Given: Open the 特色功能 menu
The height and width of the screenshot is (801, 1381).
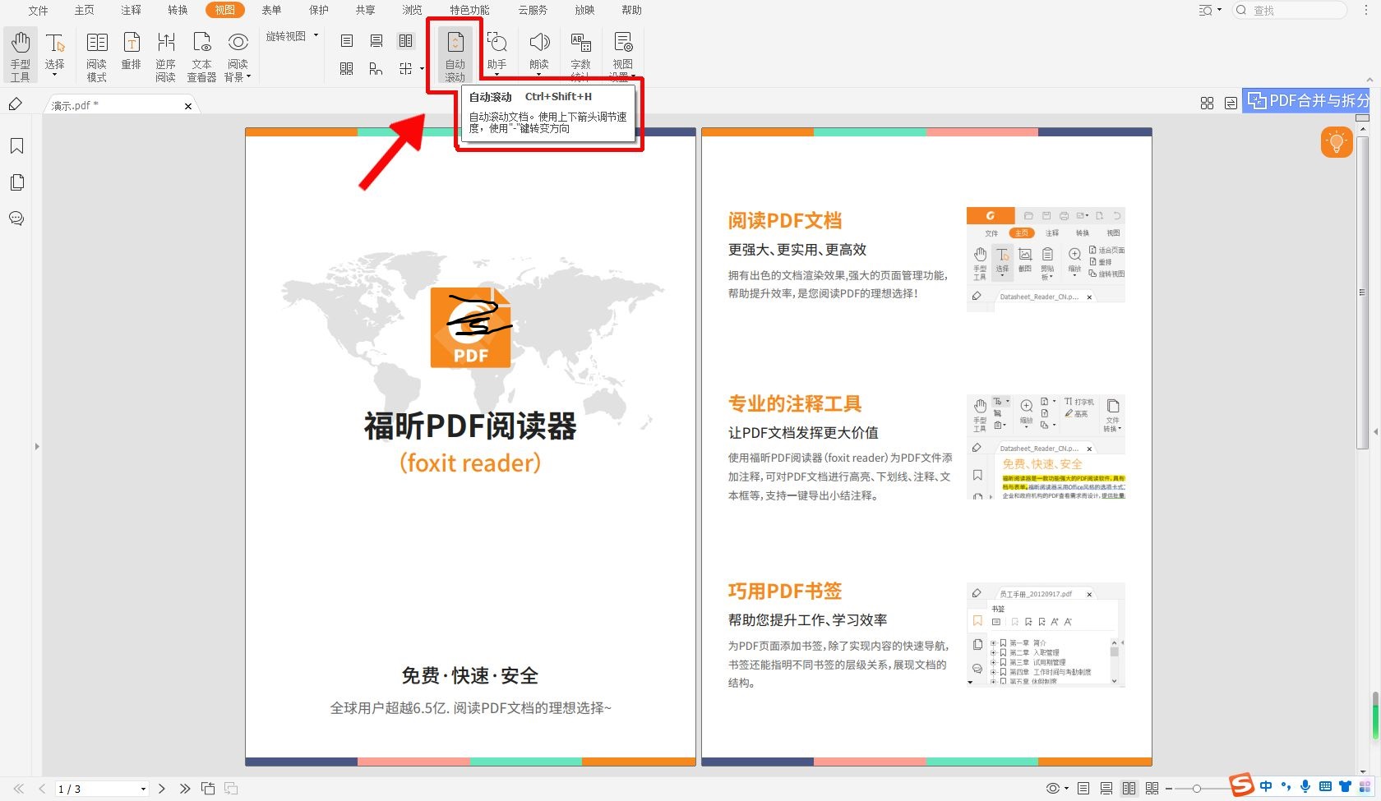Looking at the screenshot, I should 468,10.
